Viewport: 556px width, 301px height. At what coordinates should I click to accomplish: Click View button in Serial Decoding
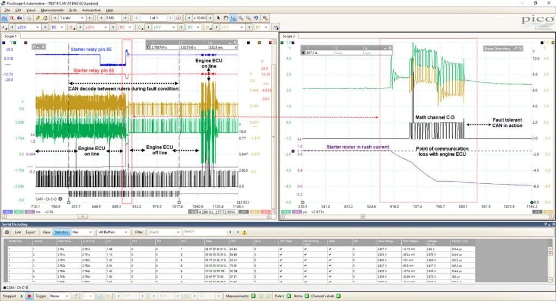[x=47, y=232]
